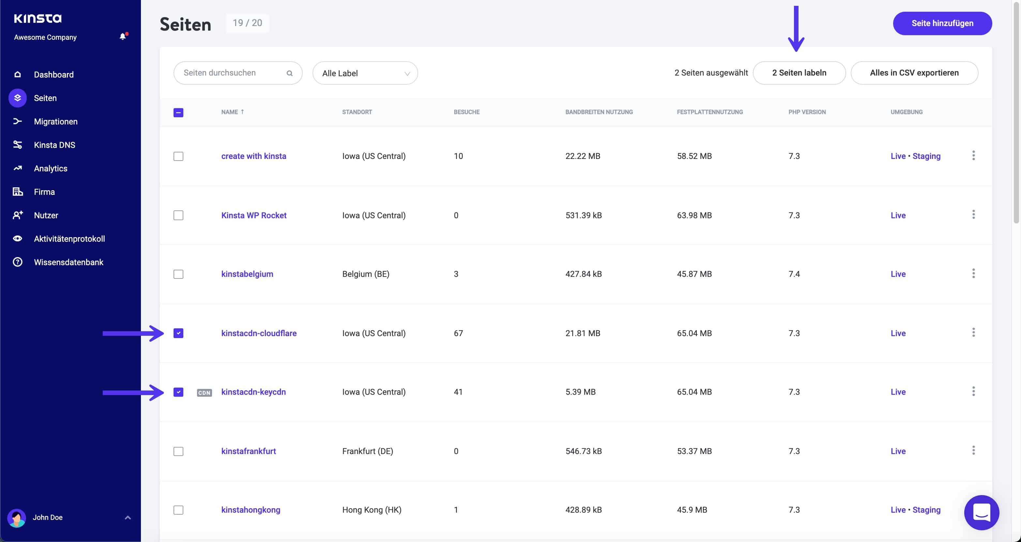Open the kinstacdn-cloudflare site
The width and height of the screenshot is (1021, 542).
pyautogui.click(x=259, y=333)
